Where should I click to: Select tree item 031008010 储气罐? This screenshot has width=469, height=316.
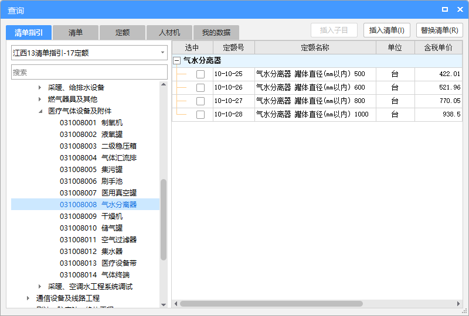[91, 228]
